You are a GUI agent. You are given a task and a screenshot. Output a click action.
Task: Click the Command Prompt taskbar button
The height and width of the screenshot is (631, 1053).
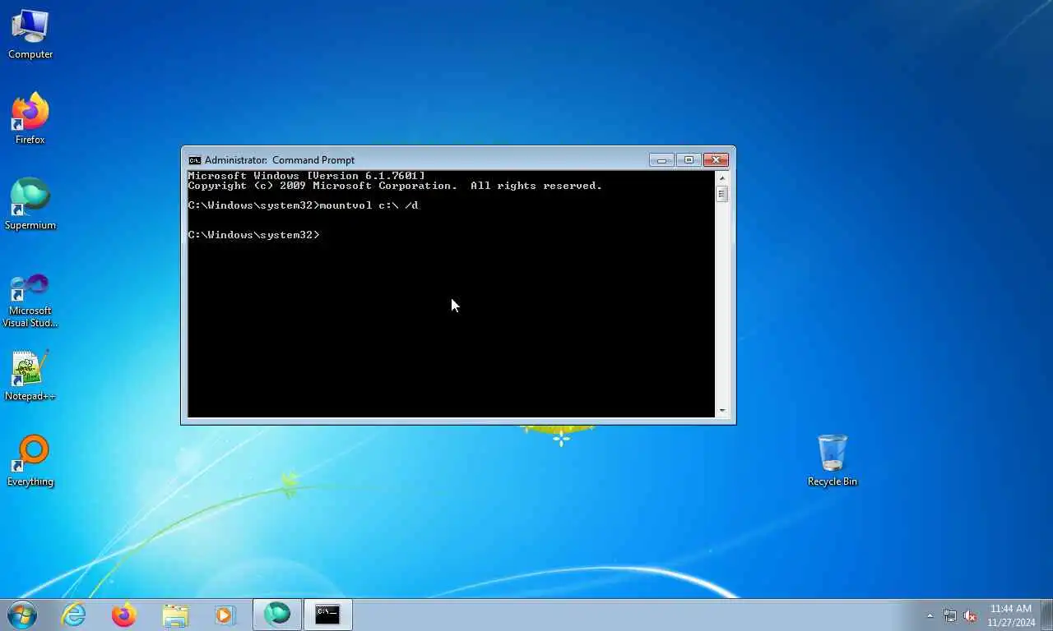coord(328,615)
